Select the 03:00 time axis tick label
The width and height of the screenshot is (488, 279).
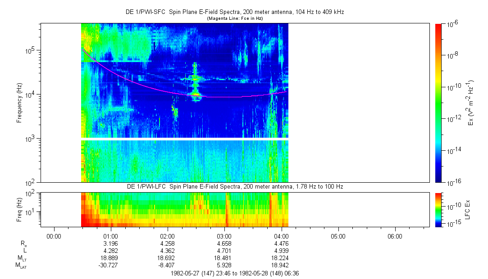[224, 236]
